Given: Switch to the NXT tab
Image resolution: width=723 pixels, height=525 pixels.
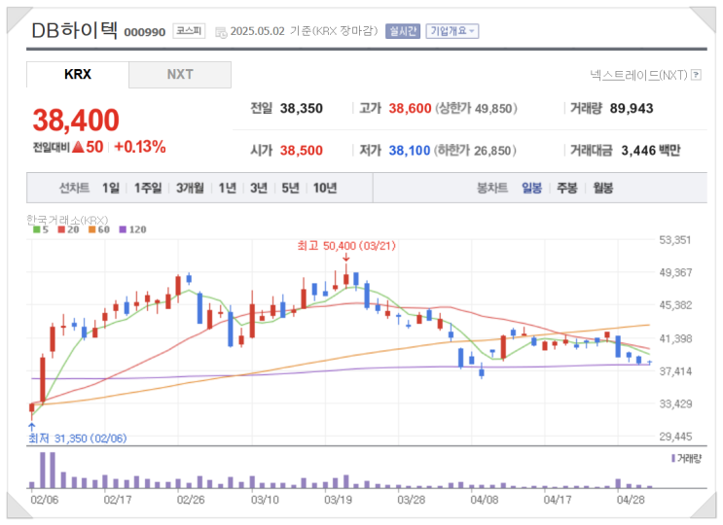Looking at the screenshot, I should point(180,75).
